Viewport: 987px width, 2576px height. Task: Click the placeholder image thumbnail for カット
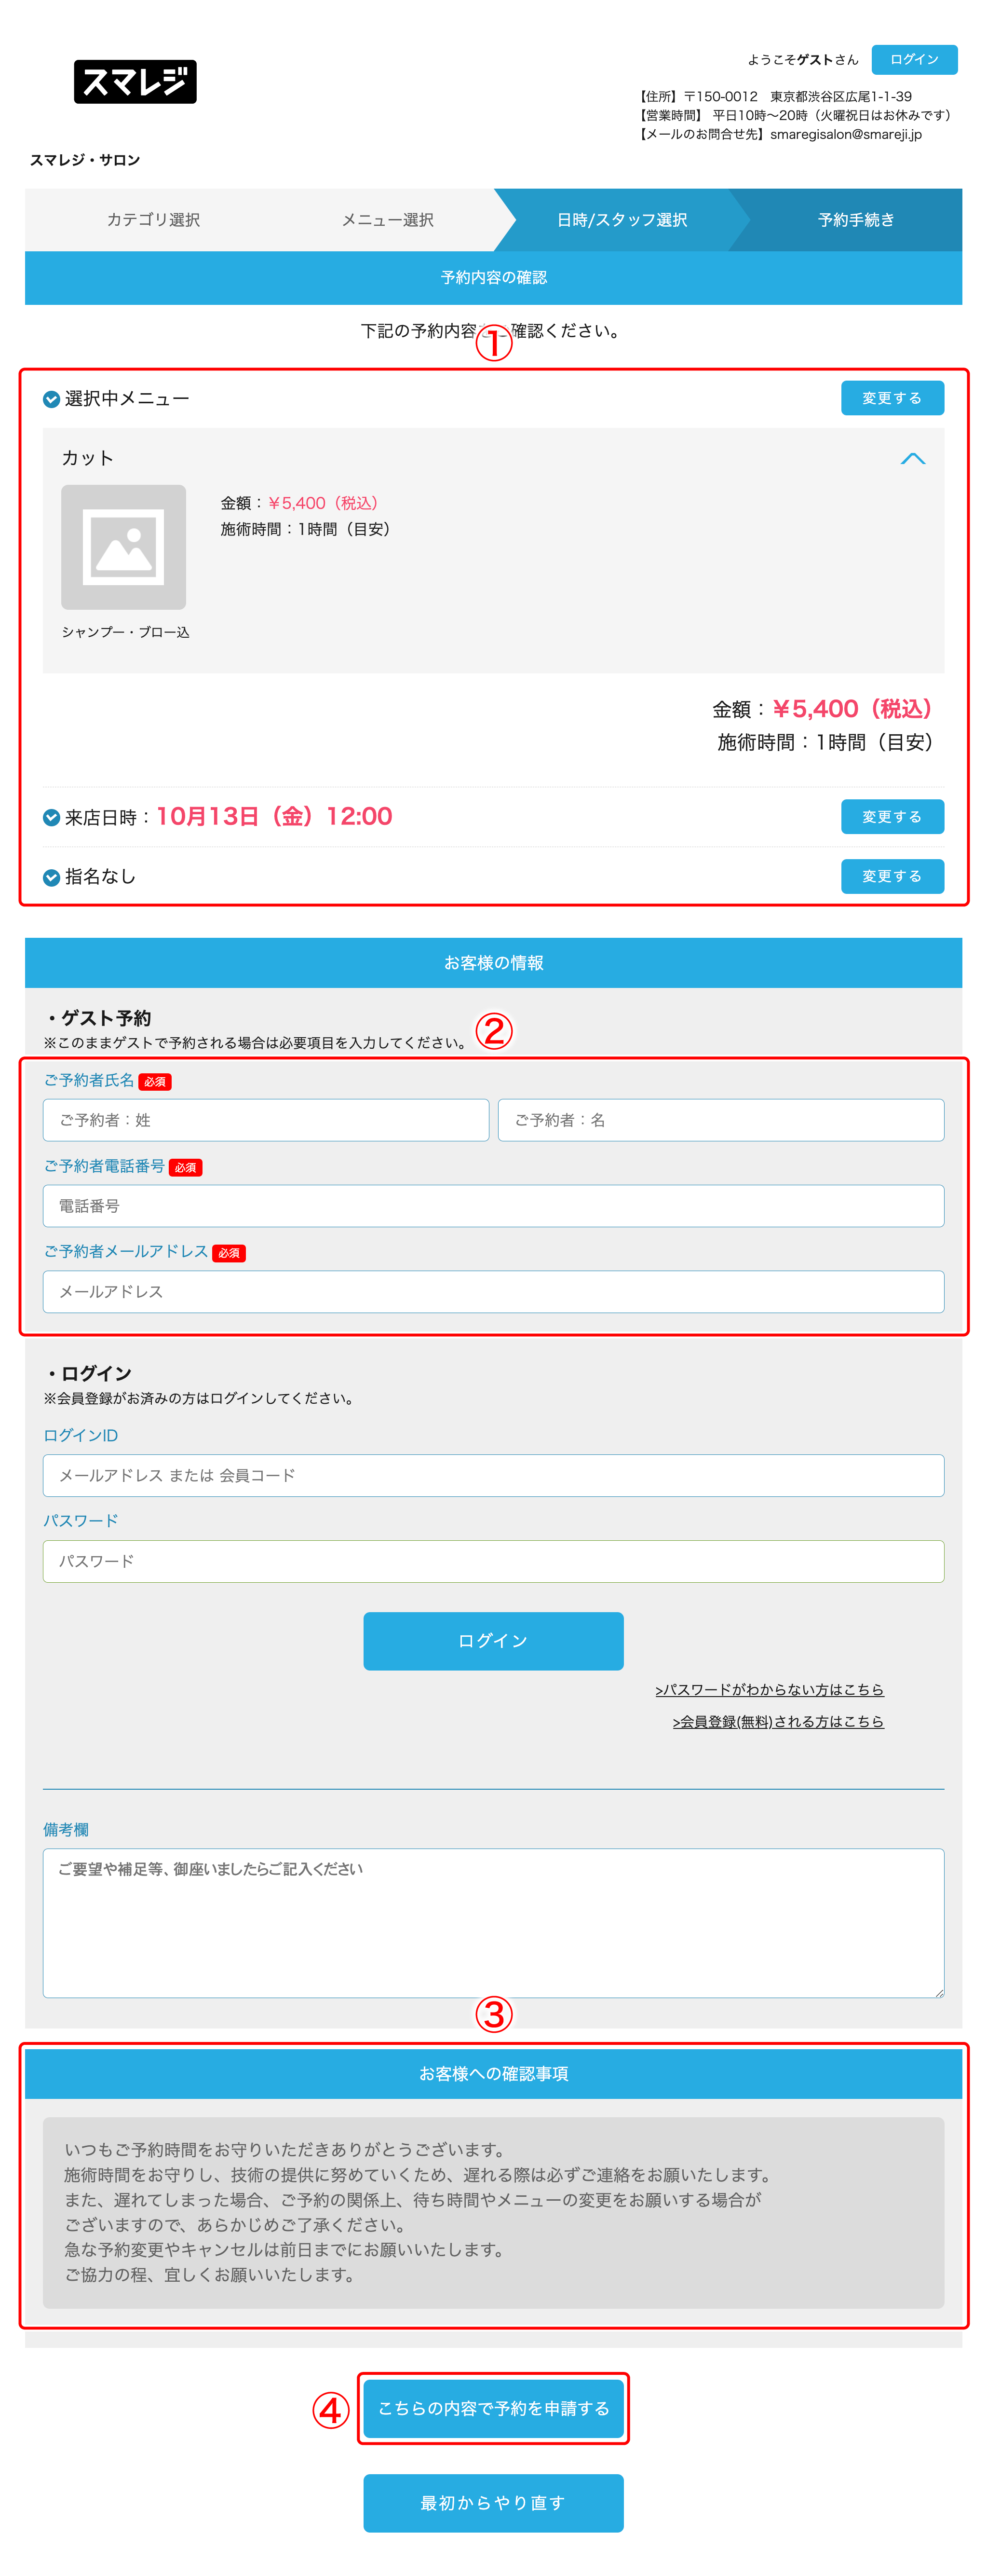click(x=124, y=548)
